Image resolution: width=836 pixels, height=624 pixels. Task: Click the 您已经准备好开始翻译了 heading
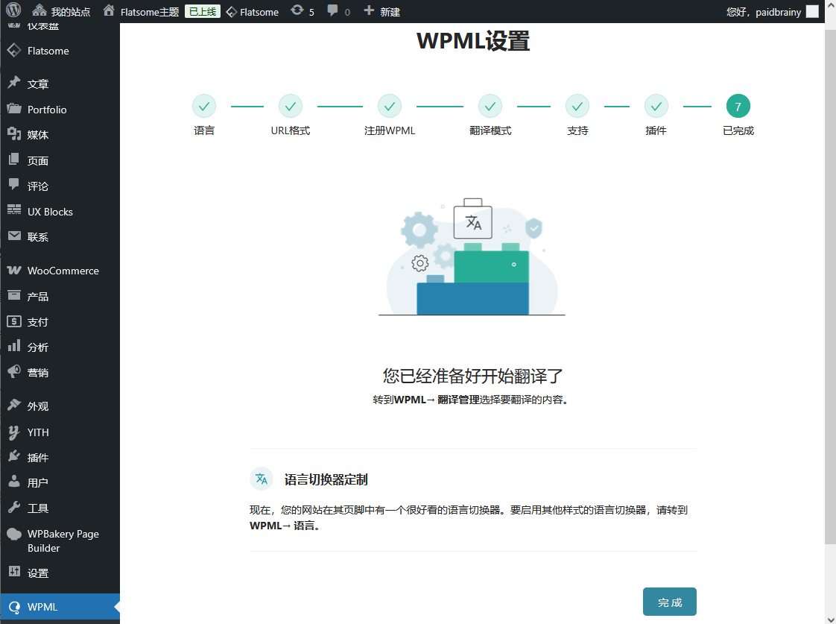pyautogui.click(x=473, y=376)
